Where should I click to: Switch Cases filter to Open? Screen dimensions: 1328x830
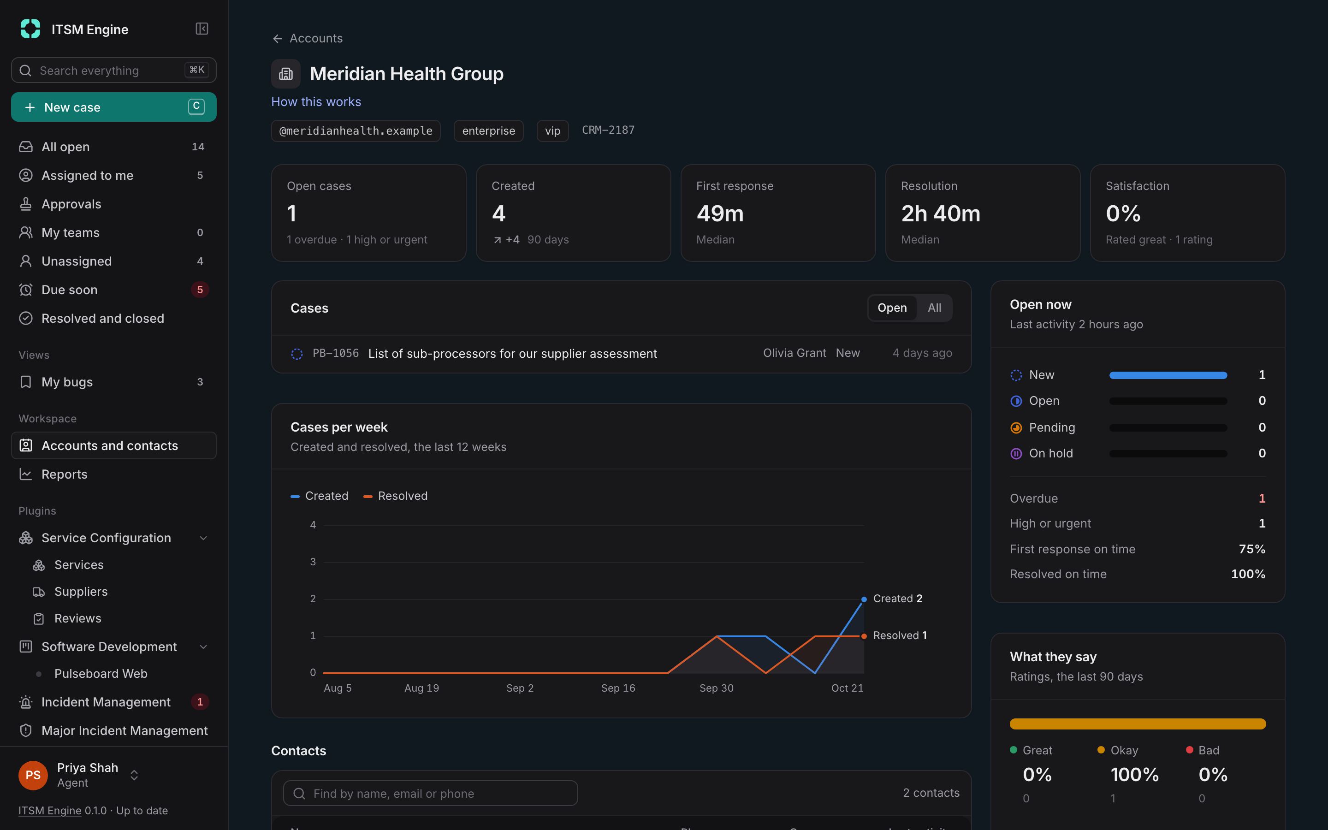tap(892, 308)
